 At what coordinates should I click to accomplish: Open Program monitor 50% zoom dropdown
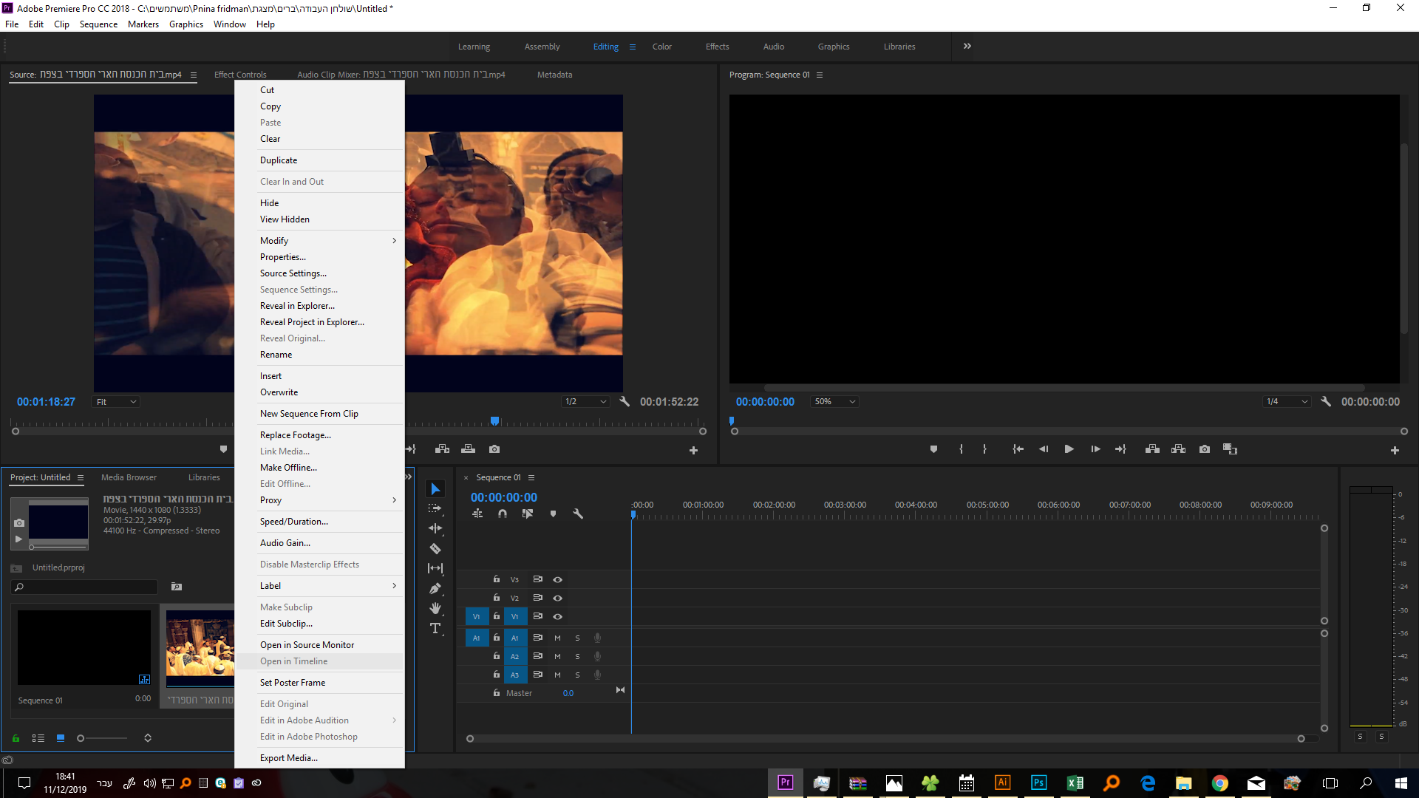click(834, 402)
